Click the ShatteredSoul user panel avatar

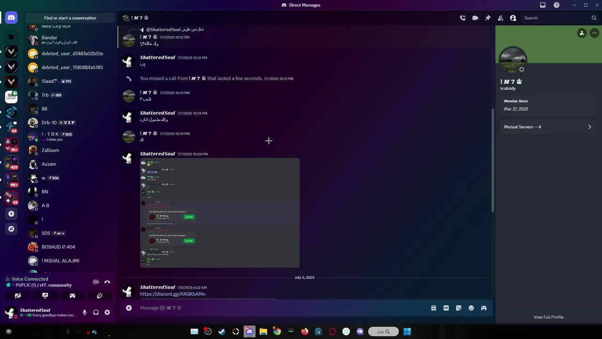(x=10, y=312)
